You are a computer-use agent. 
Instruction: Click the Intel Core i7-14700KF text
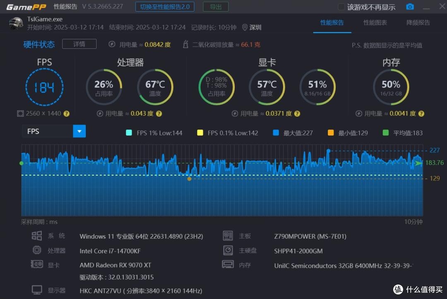[110, 251]
